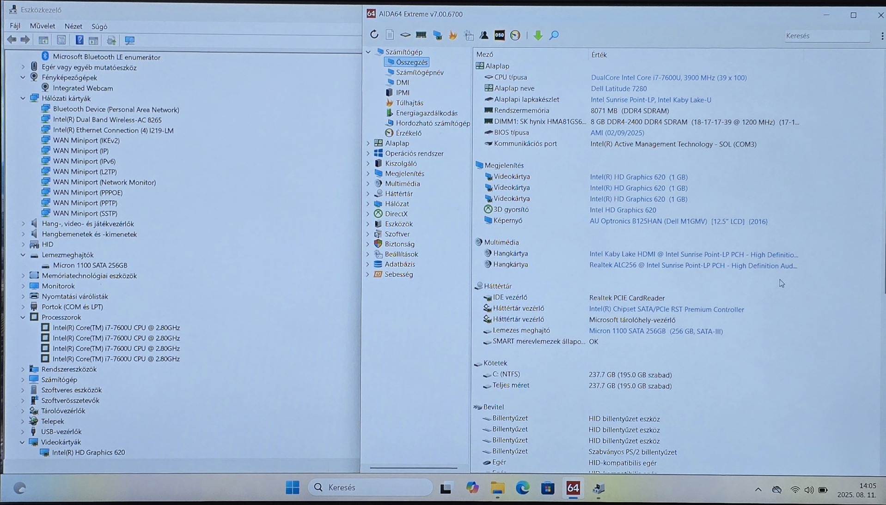Screen dimensions: 886x505
Task: Expand the USB-vezérlők node
Action: 23,432
